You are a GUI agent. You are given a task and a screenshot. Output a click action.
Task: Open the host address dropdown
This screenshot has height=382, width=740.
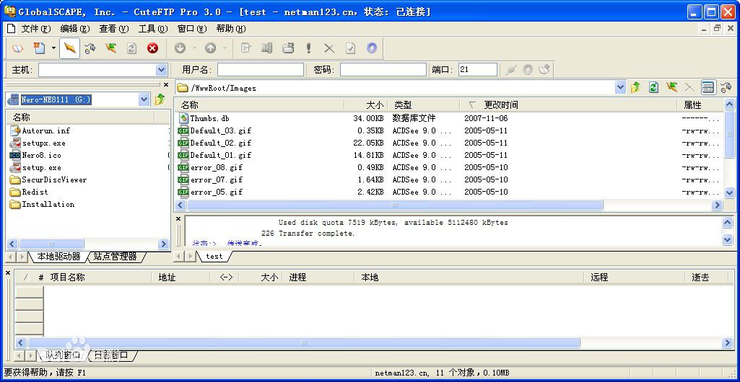tap(162, 70)
